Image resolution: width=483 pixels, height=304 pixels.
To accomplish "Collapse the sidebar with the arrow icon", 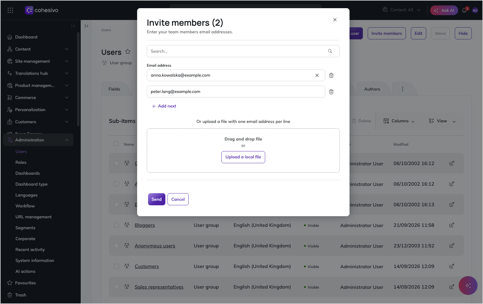I will (x=73, y=26).
